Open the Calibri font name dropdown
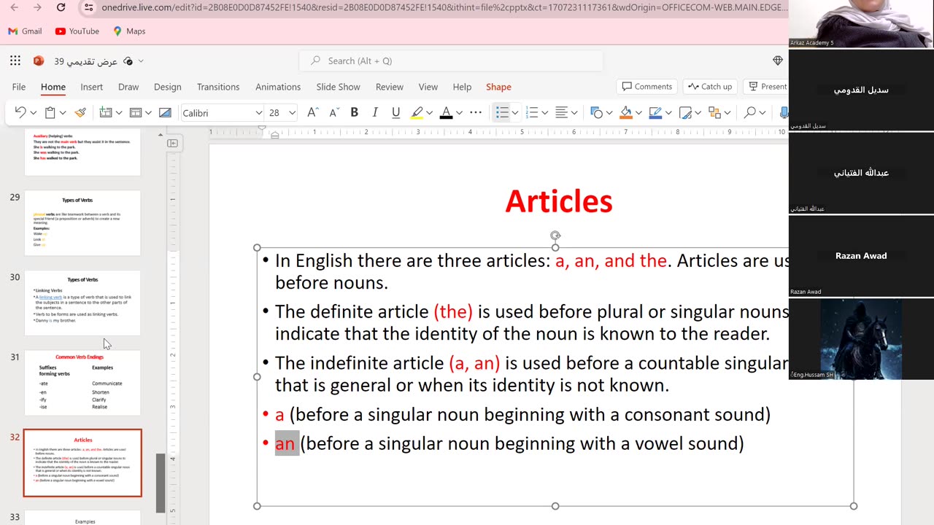This screenshot has height=525, width=934. [258, 113]
